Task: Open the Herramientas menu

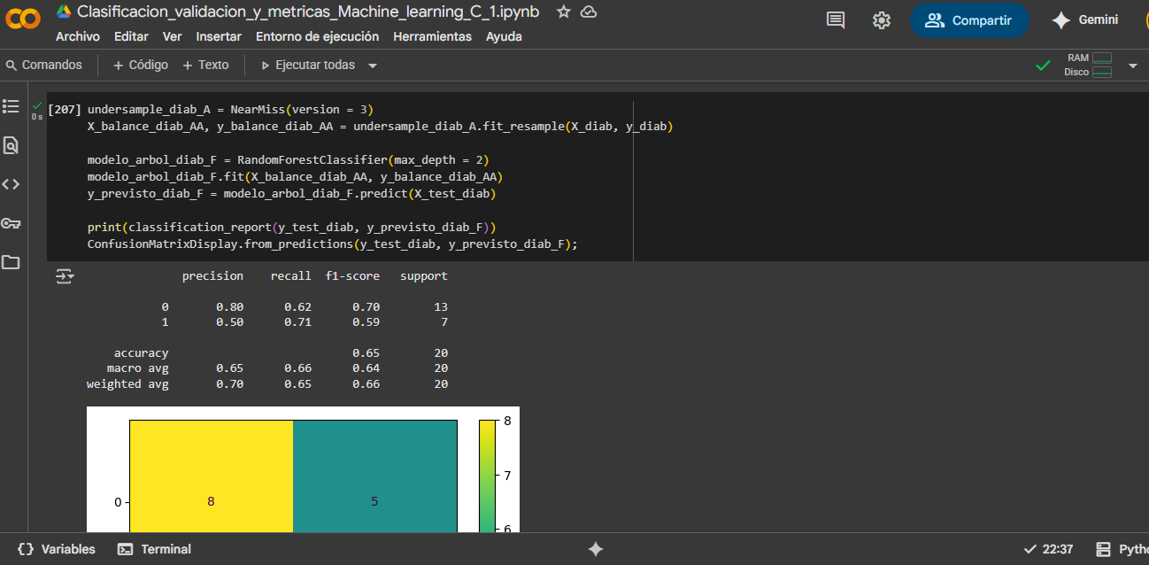Action: click(432, 36)
